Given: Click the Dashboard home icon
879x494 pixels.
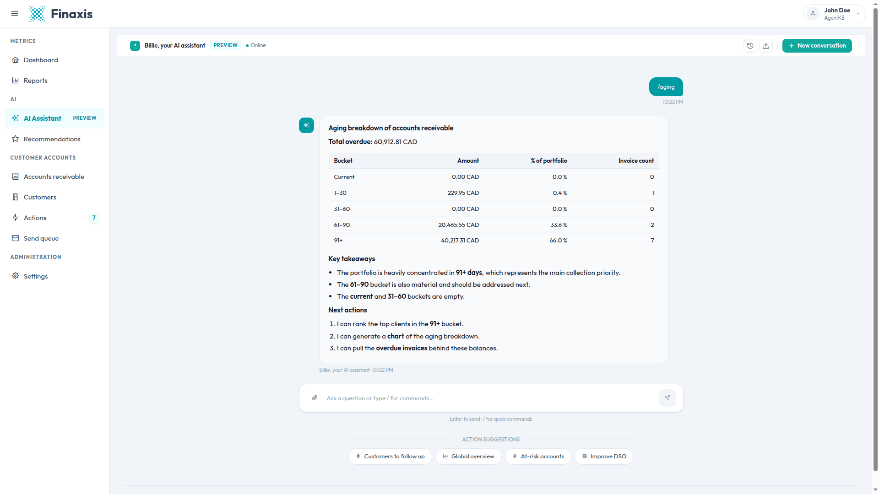Looking at the screenshot, I should point(16,60).
